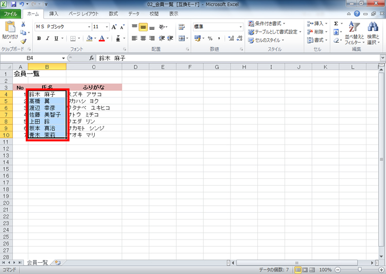This screenshot has height=274, width=386.
Task: Switch to ページ レイアウト tab
Action: tap(84, 14)
